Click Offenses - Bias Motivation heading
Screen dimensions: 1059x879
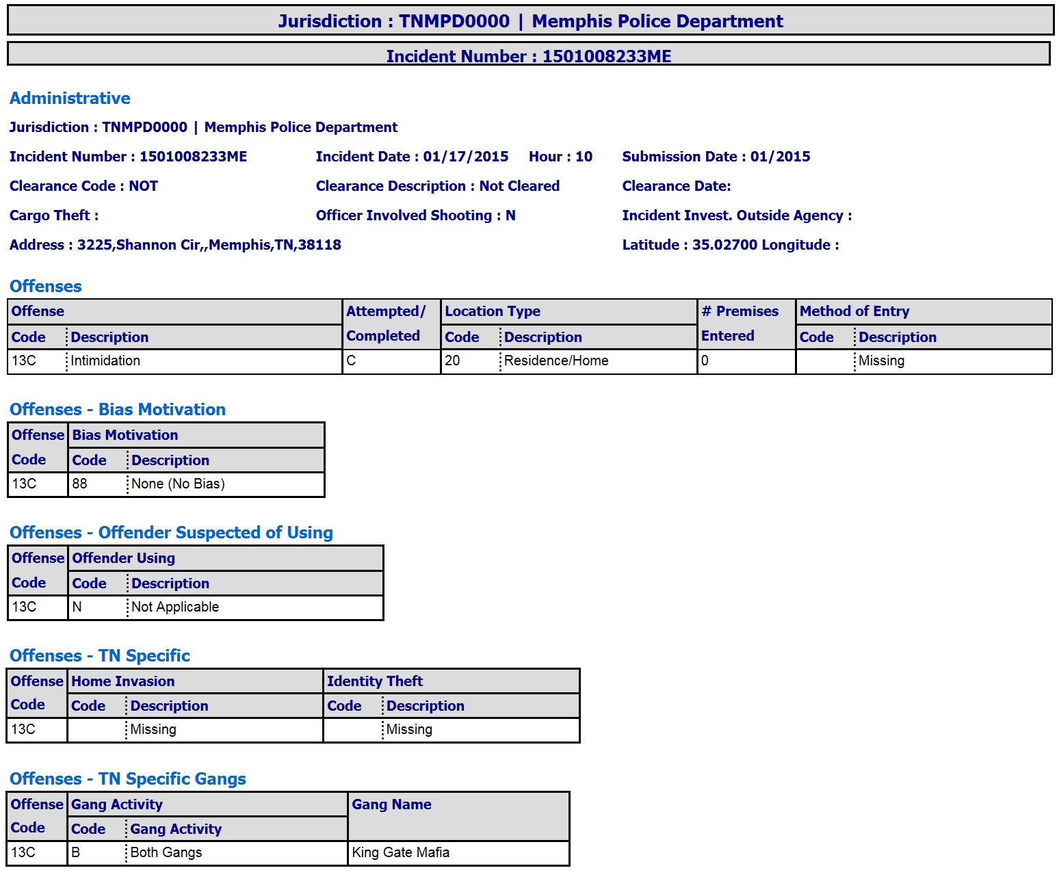pos(118,410)
